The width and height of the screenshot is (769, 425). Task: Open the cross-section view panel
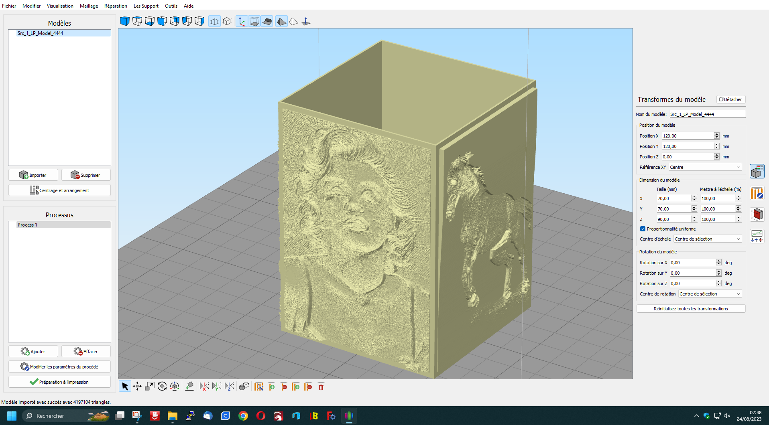757,215
